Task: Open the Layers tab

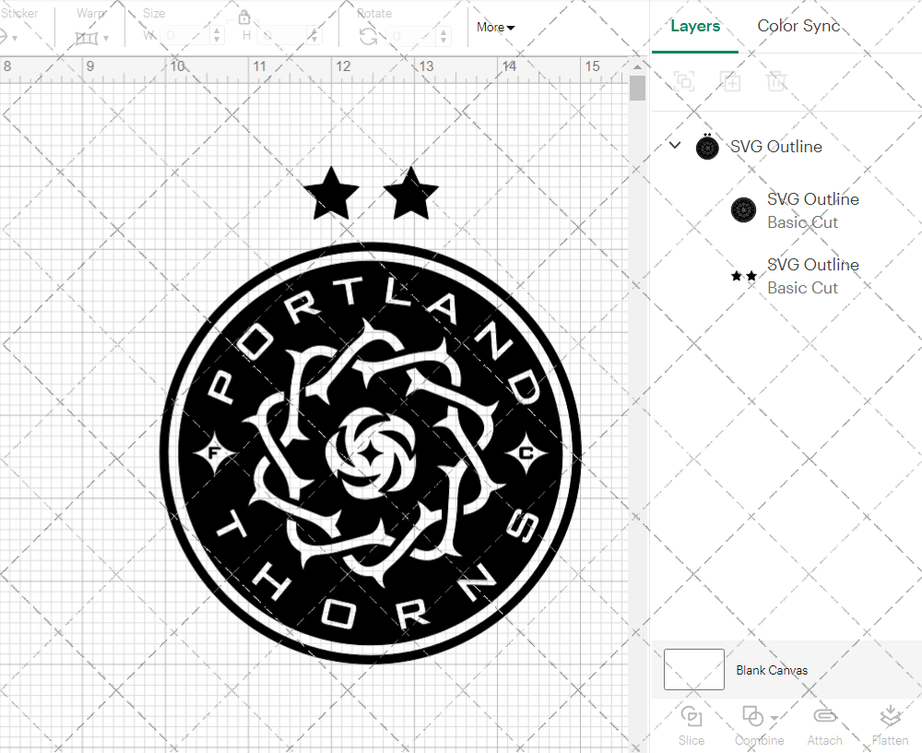Action: 695,26
